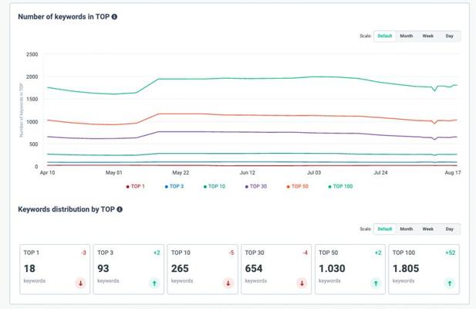Click info icon beside Number of keywords in TOP
The height and width of the screenshot is (309, 476).
tap(114, 16)
